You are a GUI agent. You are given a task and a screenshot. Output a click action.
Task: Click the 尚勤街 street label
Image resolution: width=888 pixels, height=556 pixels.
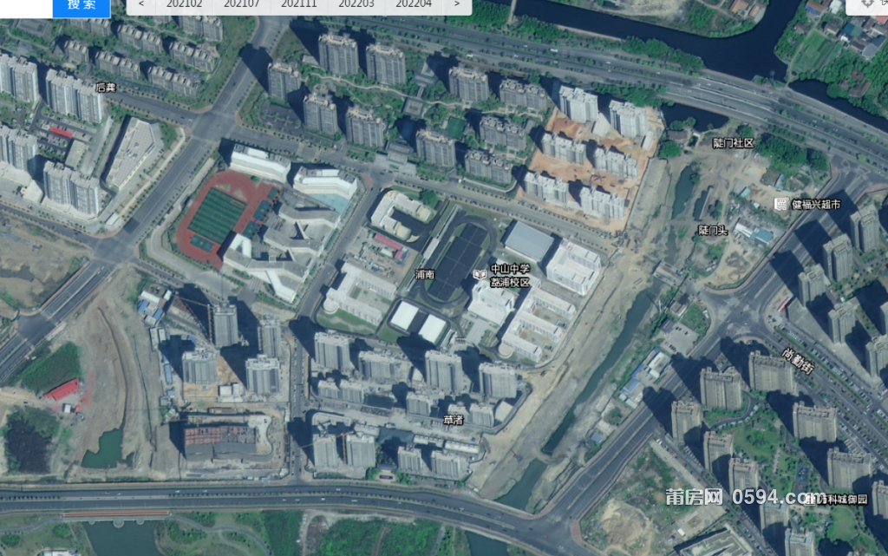point(798,361)
